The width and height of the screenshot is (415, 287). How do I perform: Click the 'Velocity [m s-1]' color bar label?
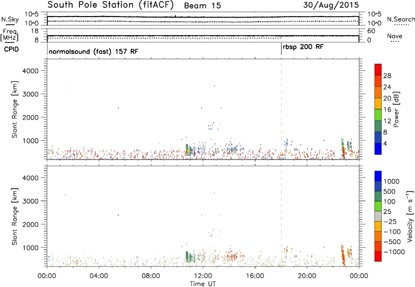point(410,216)
